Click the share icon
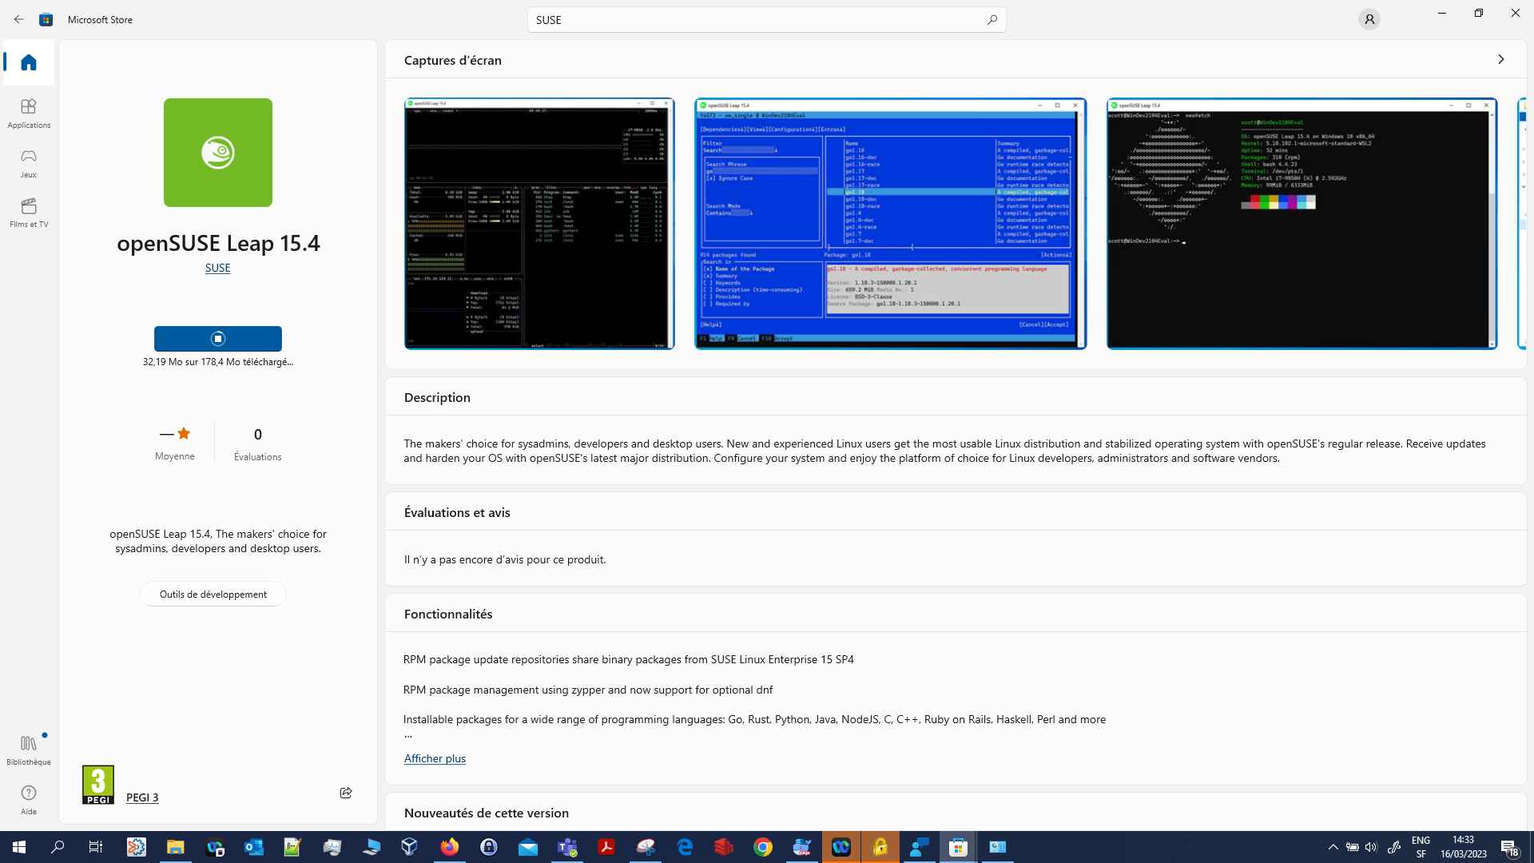The width and height of the screenshot is (1534, 863). 346,793
